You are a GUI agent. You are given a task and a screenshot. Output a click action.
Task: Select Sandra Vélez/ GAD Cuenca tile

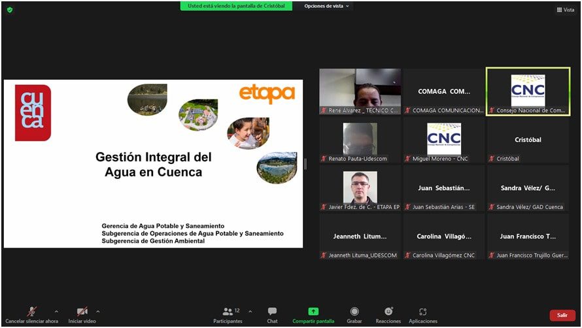tap(528, 188)
